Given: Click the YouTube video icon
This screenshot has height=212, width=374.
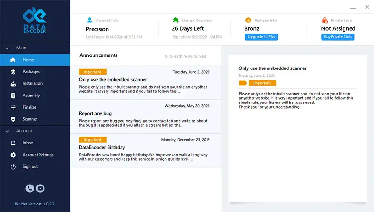Looking at the screenshot, I should [40, 189].
